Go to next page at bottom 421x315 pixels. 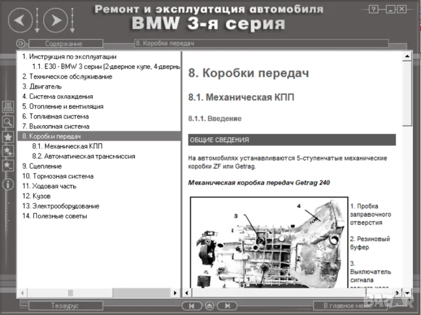coord(226,306)
